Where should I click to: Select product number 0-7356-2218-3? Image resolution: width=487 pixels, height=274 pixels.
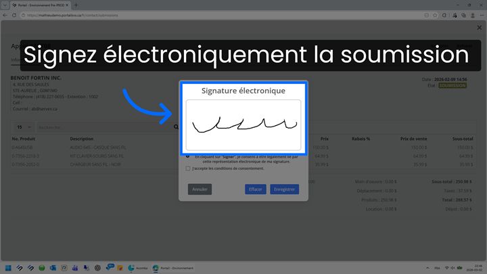pos(26,156)
